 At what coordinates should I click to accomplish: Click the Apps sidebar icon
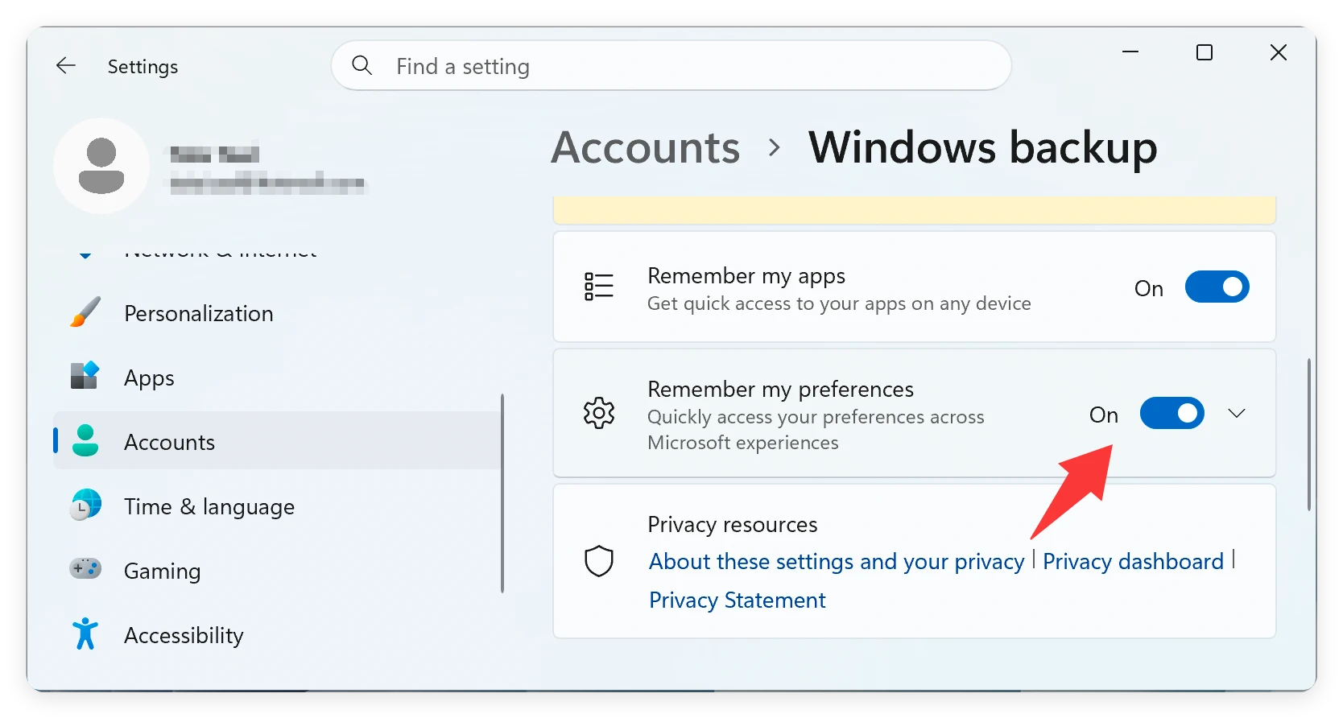tap(85, 376)
